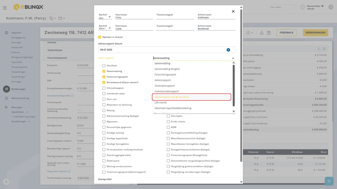Image resolution: width=337 pixels, height=189 pixels.
Task: Toggle the Opslaan in dossier checkbox
Action: coord(100,37)
